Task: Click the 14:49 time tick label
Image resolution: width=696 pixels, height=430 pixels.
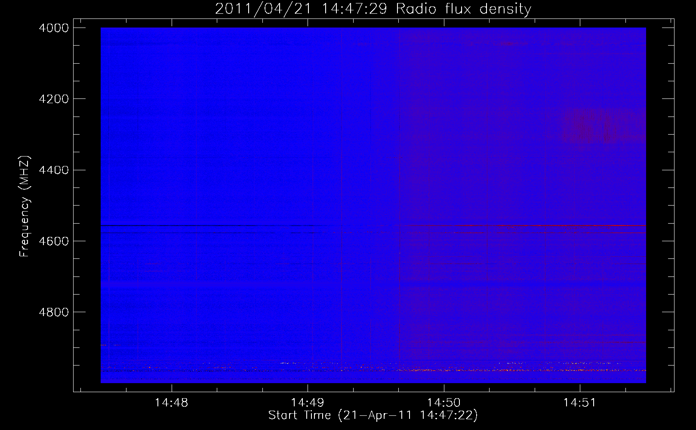Action: [307, 403]
